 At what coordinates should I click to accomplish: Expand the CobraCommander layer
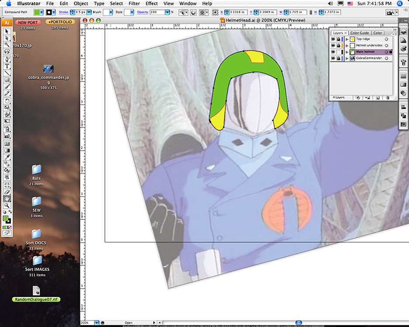click(347, 59)
